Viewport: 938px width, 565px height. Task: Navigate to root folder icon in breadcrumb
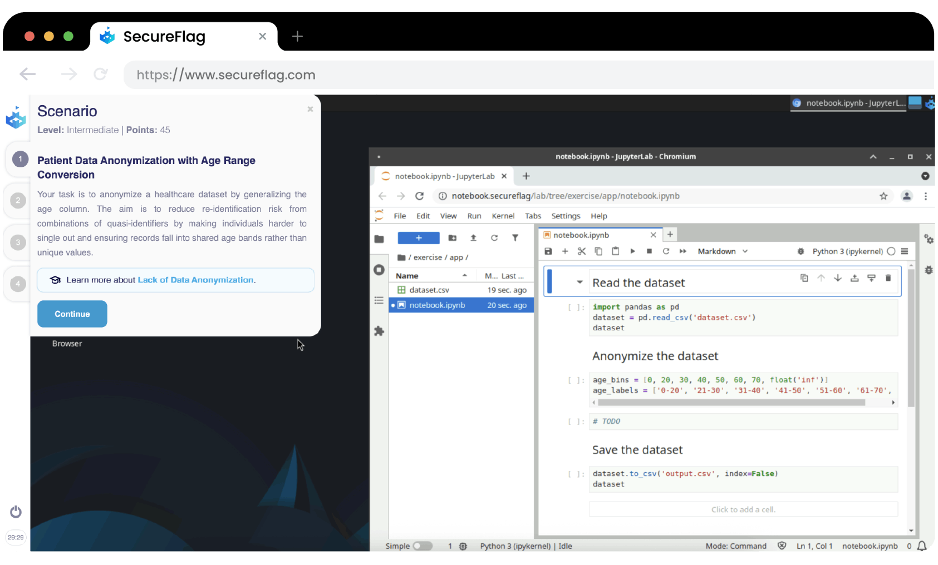(x=401, y=257)
